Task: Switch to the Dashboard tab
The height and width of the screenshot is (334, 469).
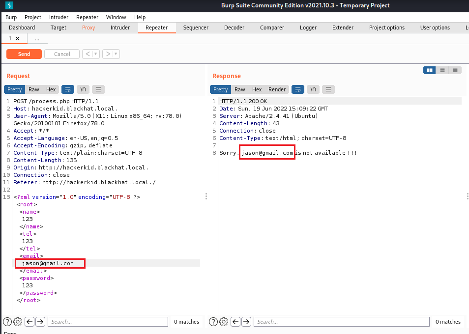Action: [22, 28]
